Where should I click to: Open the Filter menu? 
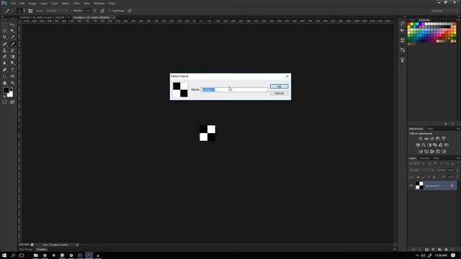tap(76, 3)
